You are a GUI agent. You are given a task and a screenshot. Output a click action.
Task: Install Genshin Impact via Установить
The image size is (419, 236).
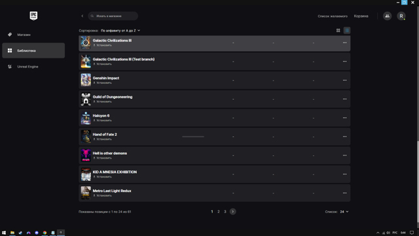click(102, 83)
